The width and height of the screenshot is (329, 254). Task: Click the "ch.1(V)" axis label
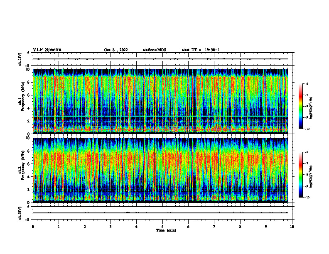[x=20, y=59]
